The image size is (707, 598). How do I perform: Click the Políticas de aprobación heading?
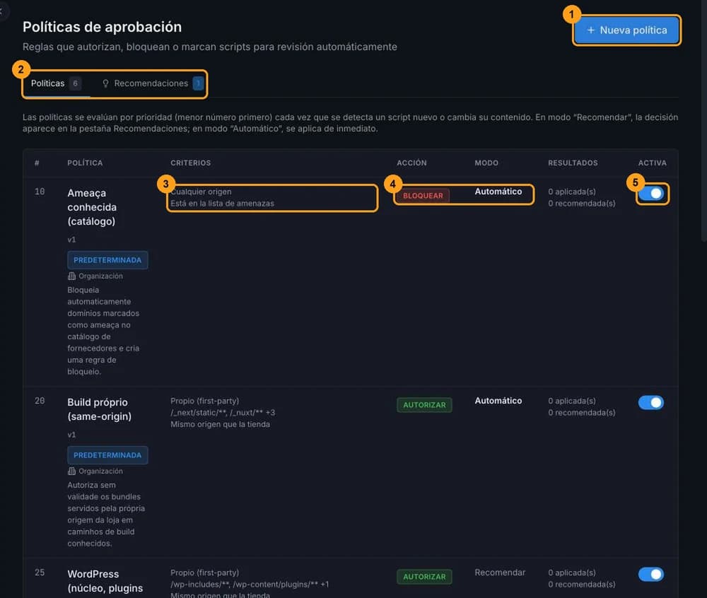pyautogui.click(x=103, y=27)
